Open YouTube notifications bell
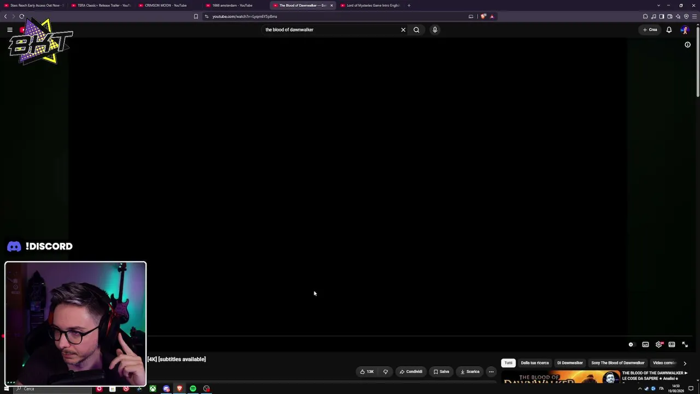The image size is (700, 394). (669, 30)
